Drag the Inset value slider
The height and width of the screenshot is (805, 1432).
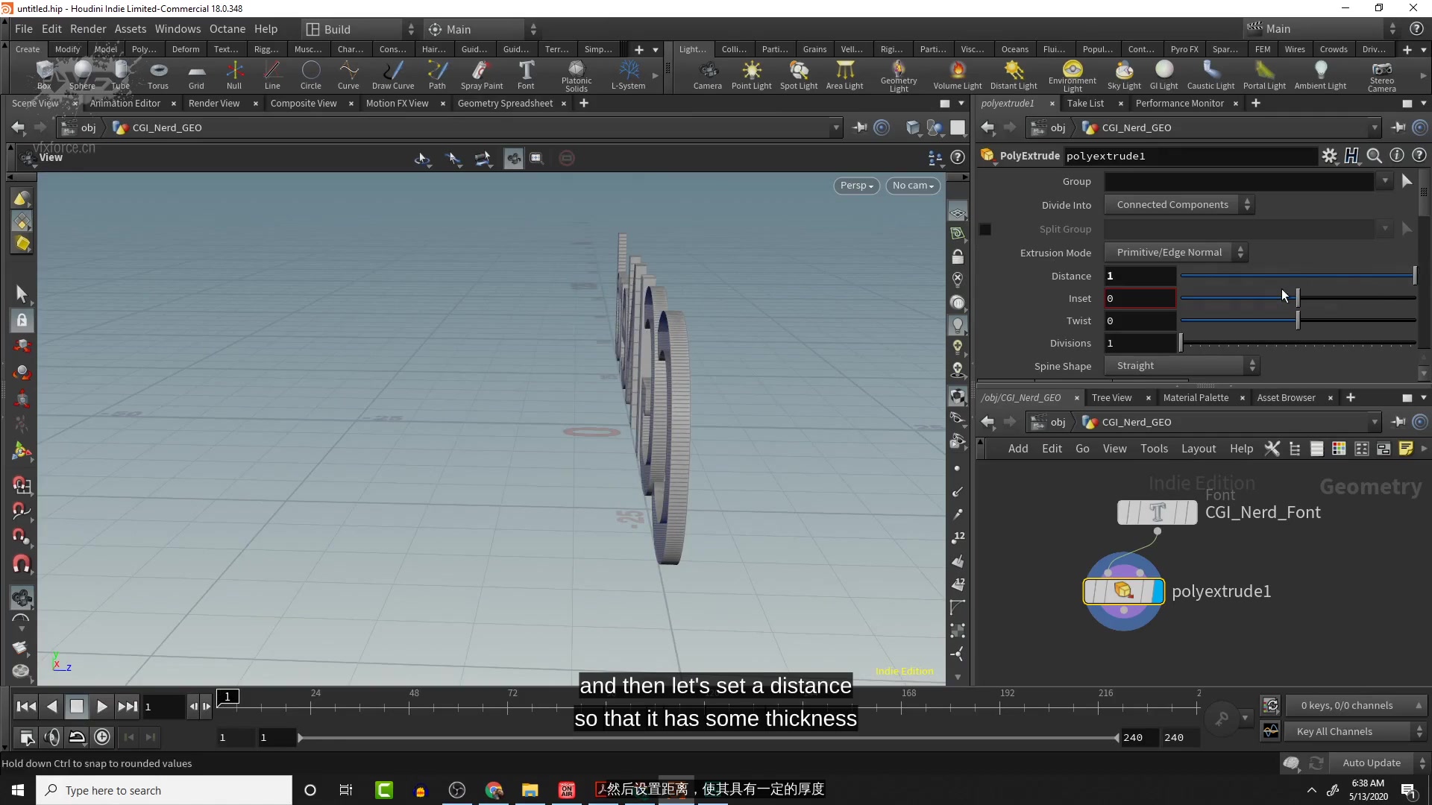(1296, 298)
